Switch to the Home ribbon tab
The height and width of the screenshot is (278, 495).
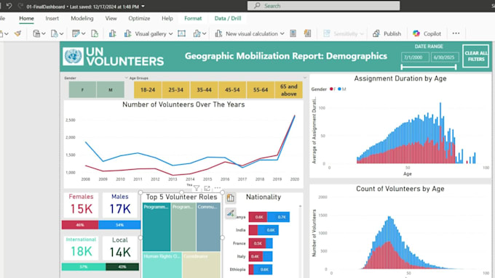[26, 18]
